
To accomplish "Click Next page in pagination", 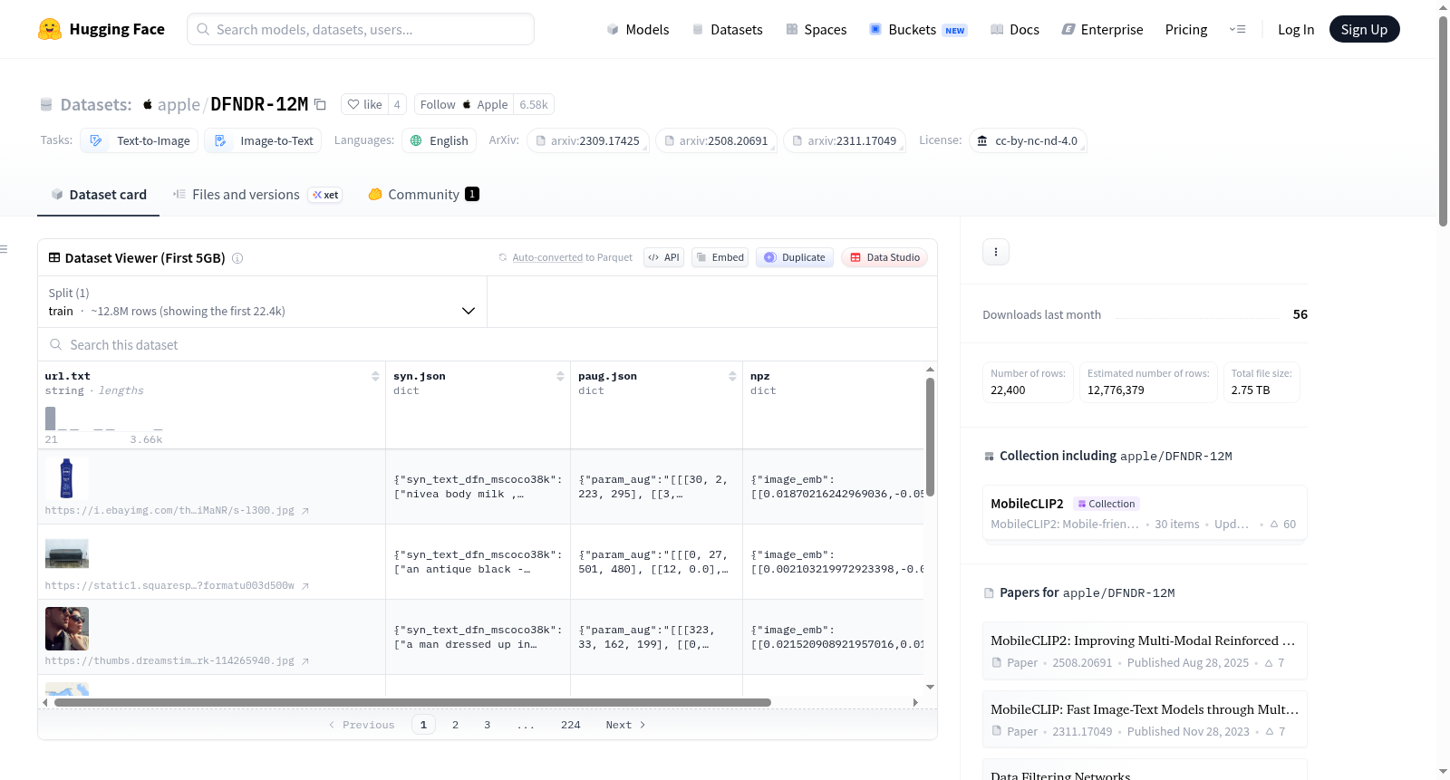I will (x=625, y=725).
